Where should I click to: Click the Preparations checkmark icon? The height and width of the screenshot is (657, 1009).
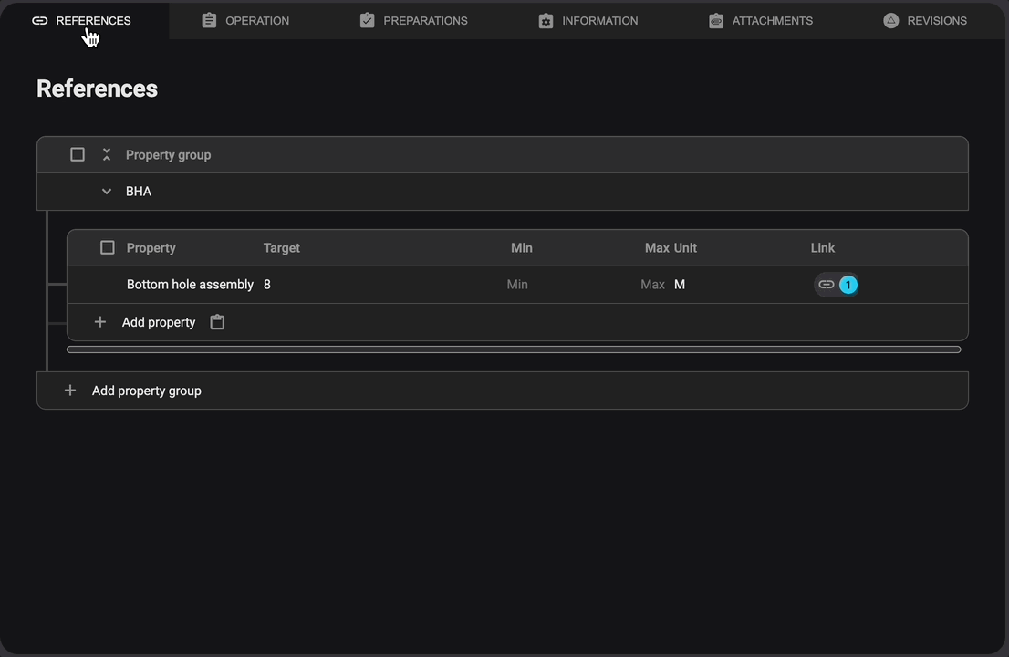point(367,20)
